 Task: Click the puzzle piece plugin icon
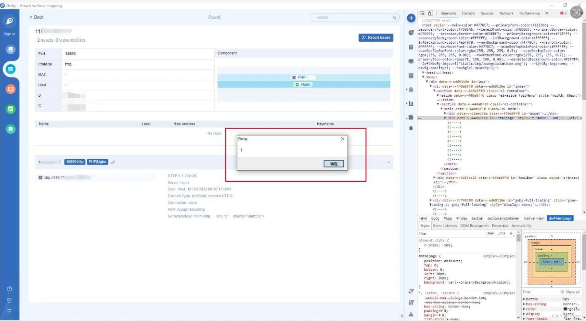[411, 117]
